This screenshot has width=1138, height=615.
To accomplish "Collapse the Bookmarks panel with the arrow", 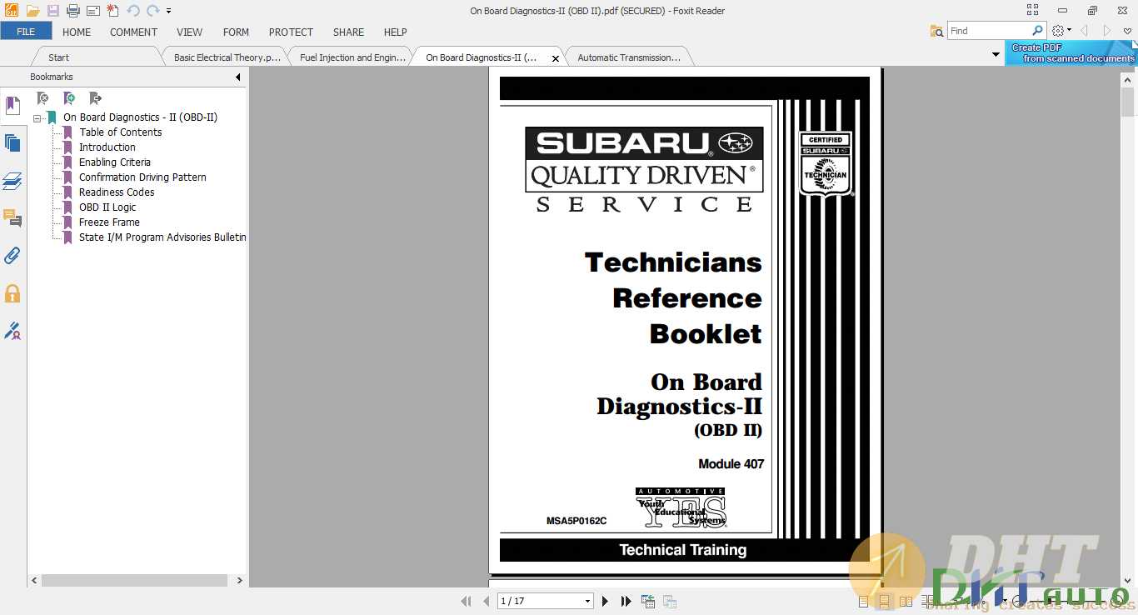I will [x=237, y=77].
